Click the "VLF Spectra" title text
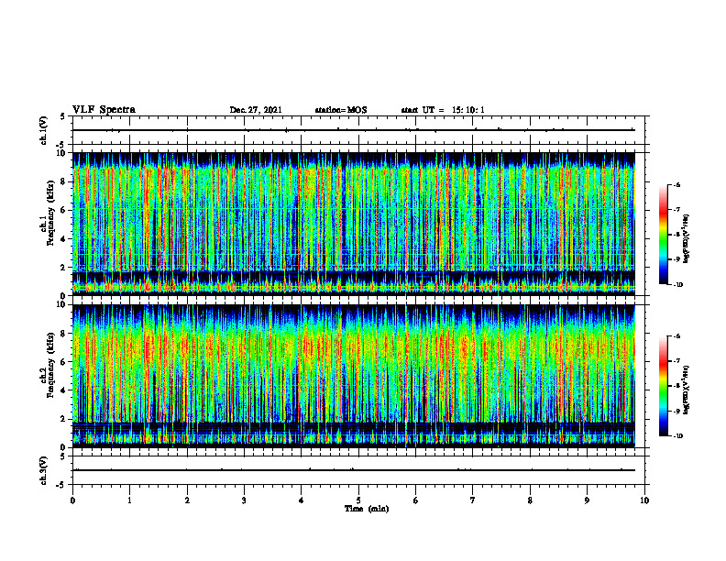The image size is (726, 561). pyautogui.click(x=104, y=110)
